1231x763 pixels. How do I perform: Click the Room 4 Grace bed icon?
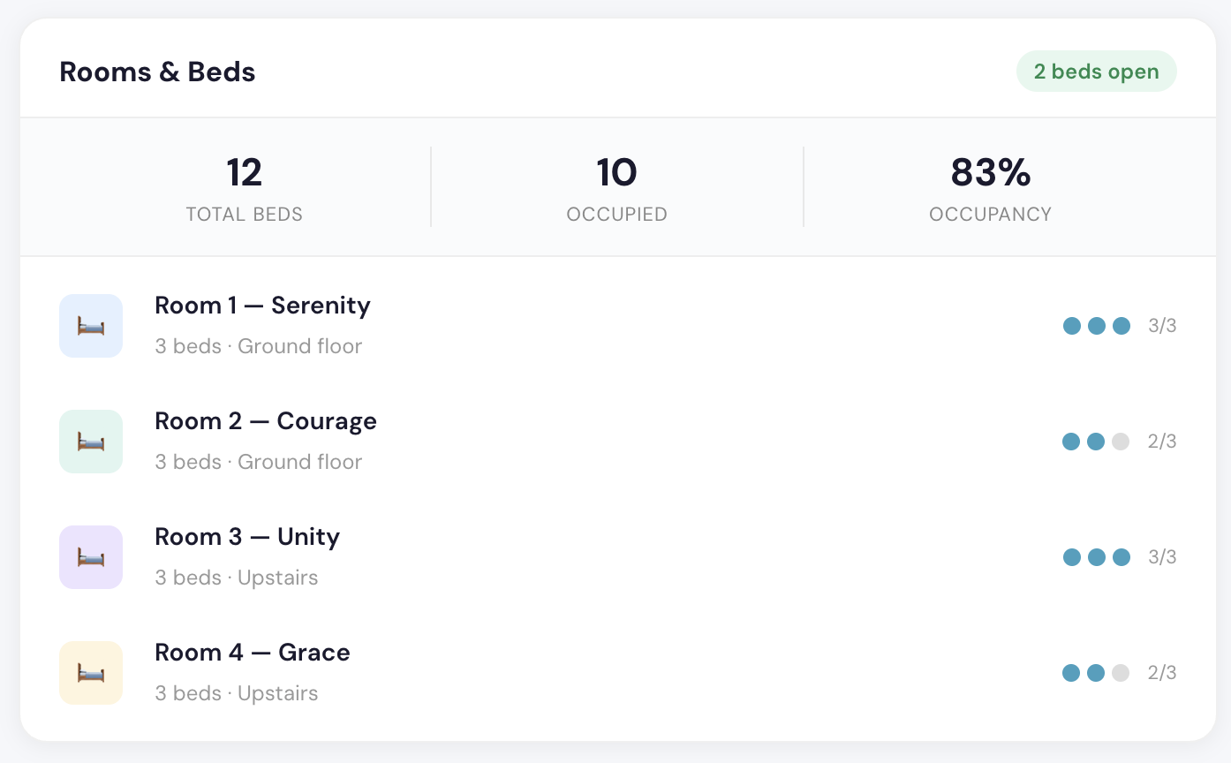click(91, 673)
